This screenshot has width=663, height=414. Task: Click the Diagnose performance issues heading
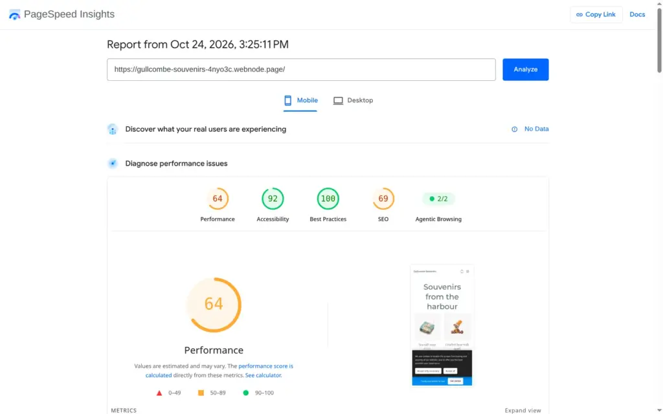click(176, 164)
